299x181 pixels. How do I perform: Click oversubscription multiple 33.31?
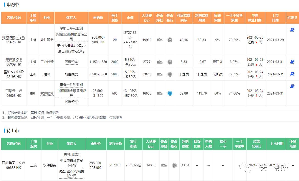point(185,165)
